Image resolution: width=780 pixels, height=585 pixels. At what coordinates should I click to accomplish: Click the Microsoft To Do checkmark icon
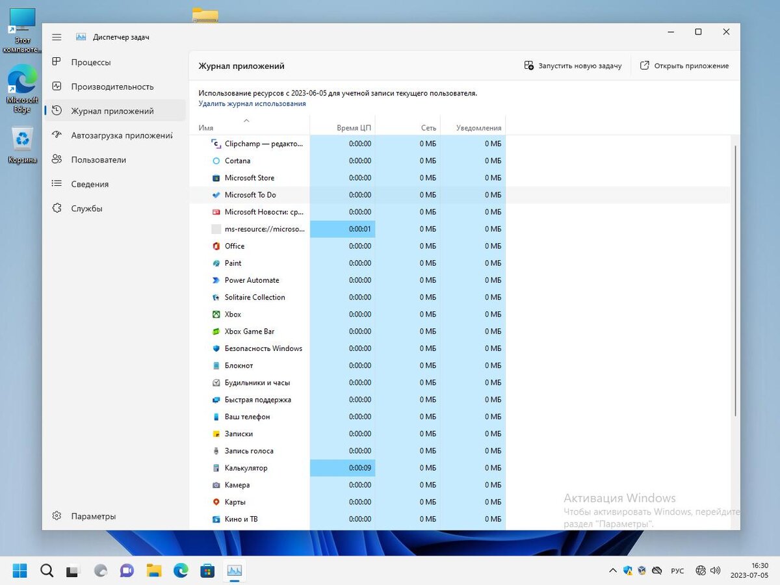tap(216, 195)
